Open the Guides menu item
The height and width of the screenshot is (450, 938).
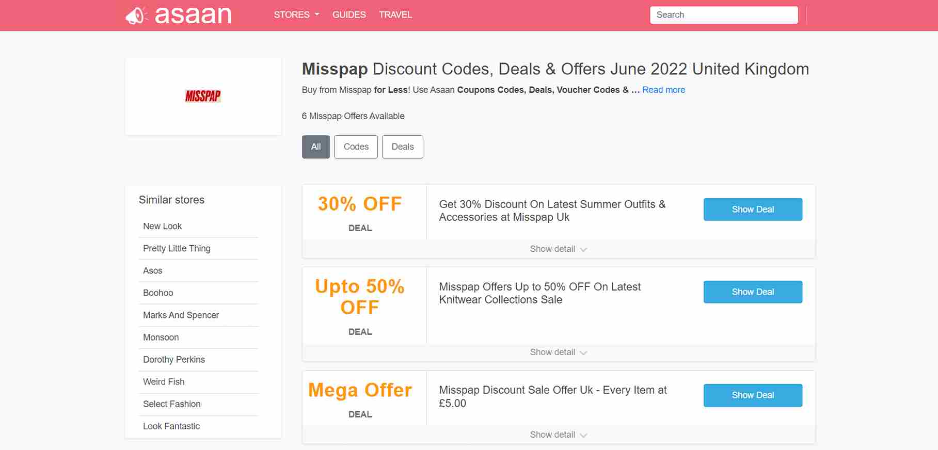click(349, 15)
